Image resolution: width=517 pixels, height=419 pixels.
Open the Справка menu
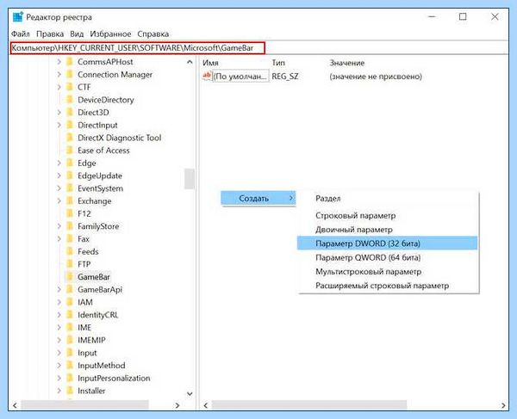coord(153,34)
